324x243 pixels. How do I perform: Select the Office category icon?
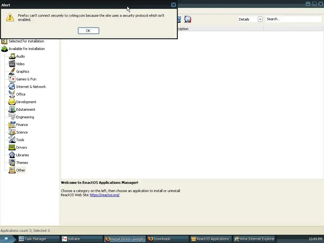(x=12, y=94)
